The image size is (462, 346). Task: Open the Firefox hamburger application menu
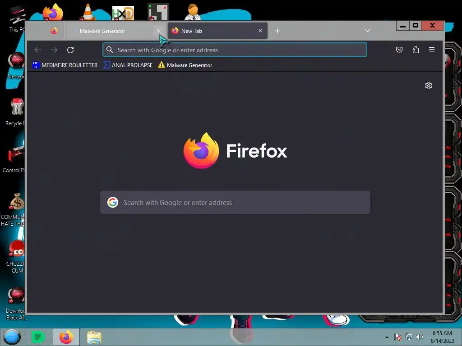tap(432, 50)
